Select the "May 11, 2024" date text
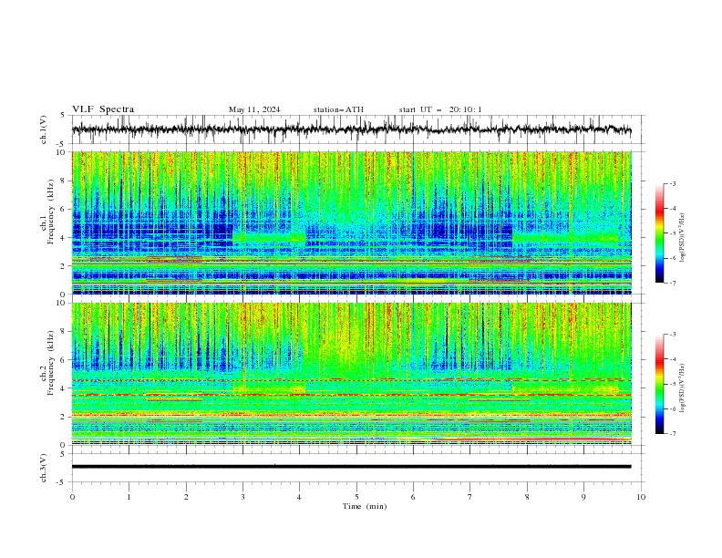 [254, 109]
